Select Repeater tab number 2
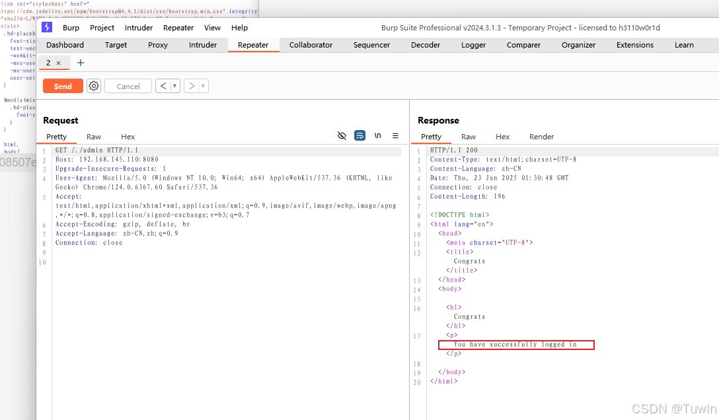Viewport: 719px width, 420px height. (x=49, y=63)
